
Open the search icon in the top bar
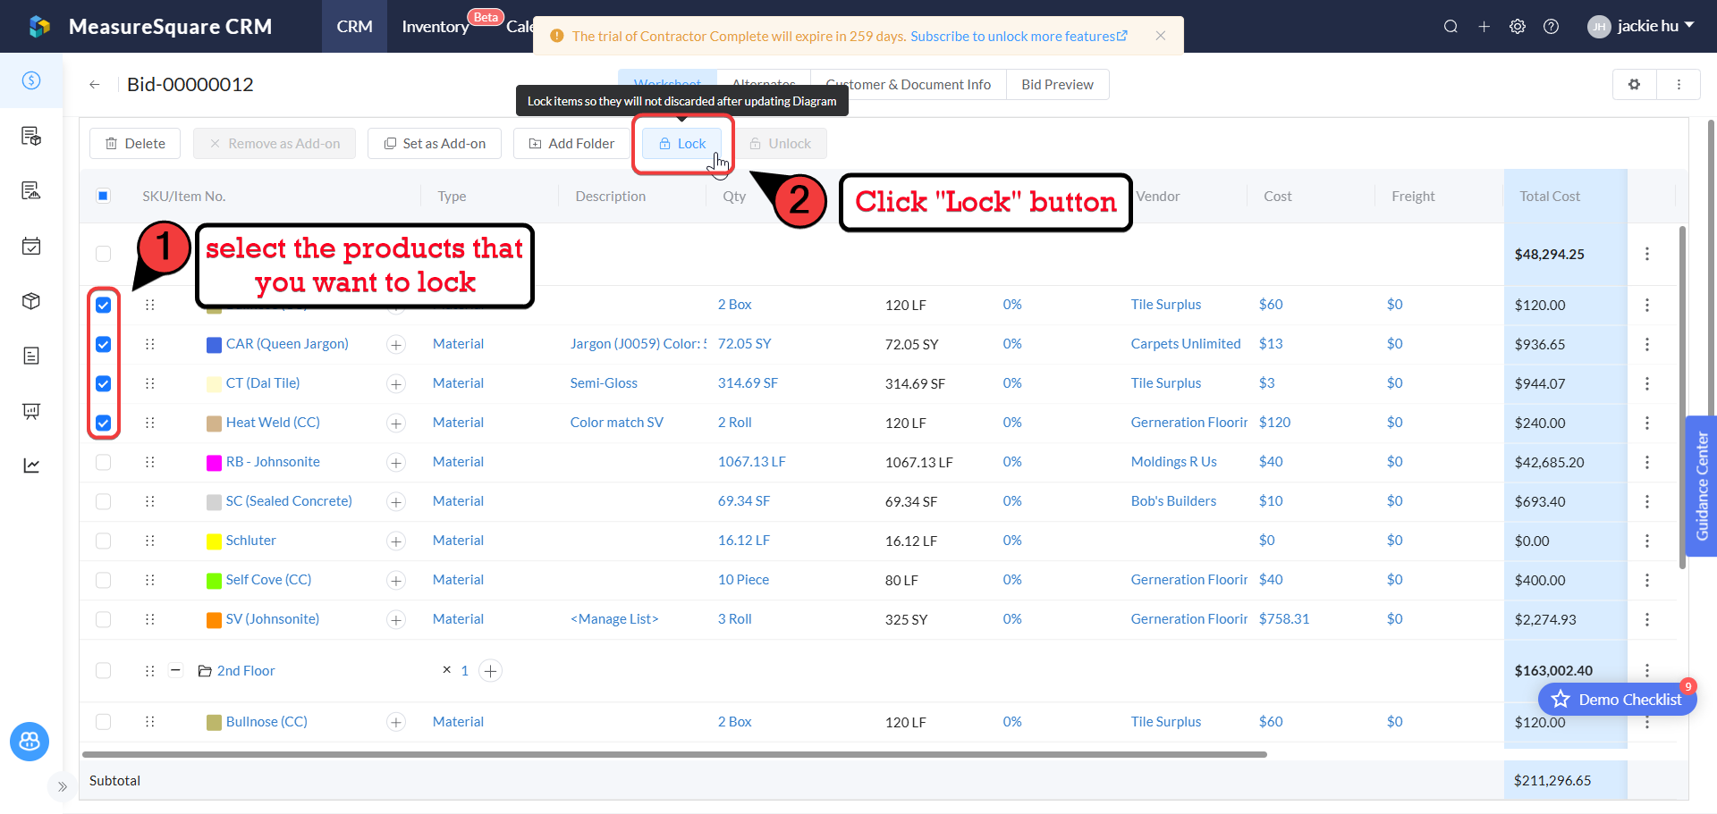tap(1451, 27)
